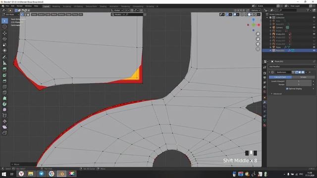Screen dimensions: 317x178
Task: Select the Annotate tool
Action: 4,57
